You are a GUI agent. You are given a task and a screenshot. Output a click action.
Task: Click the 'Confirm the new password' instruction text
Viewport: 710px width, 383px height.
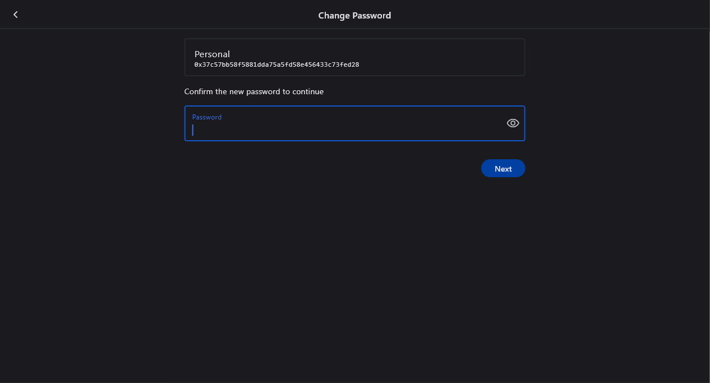[x=253, y=91]
